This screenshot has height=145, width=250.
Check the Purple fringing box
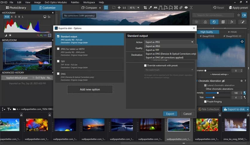pyautogui.click(x=205, y=102)
